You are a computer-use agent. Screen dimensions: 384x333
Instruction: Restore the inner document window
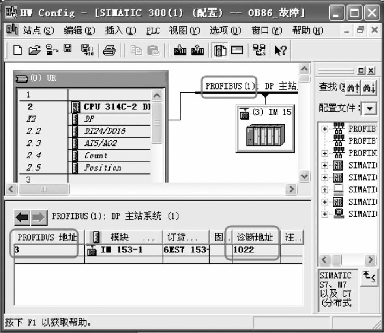click(x=360, y=30)
